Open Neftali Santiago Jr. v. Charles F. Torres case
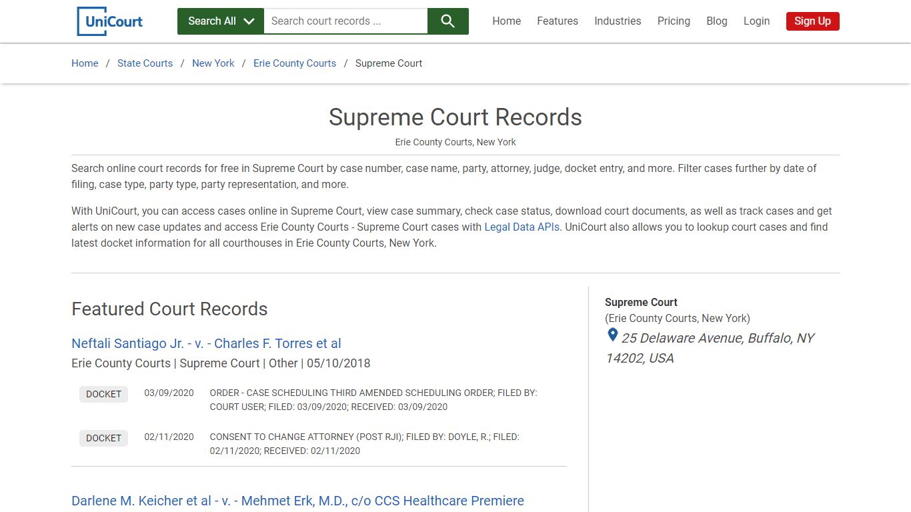The image size is (911, 512). click(x=206, y=343)
